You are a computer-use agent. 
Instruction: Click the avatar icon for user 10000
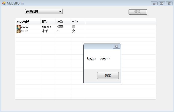pyautogui.click(x=19, y=27)
